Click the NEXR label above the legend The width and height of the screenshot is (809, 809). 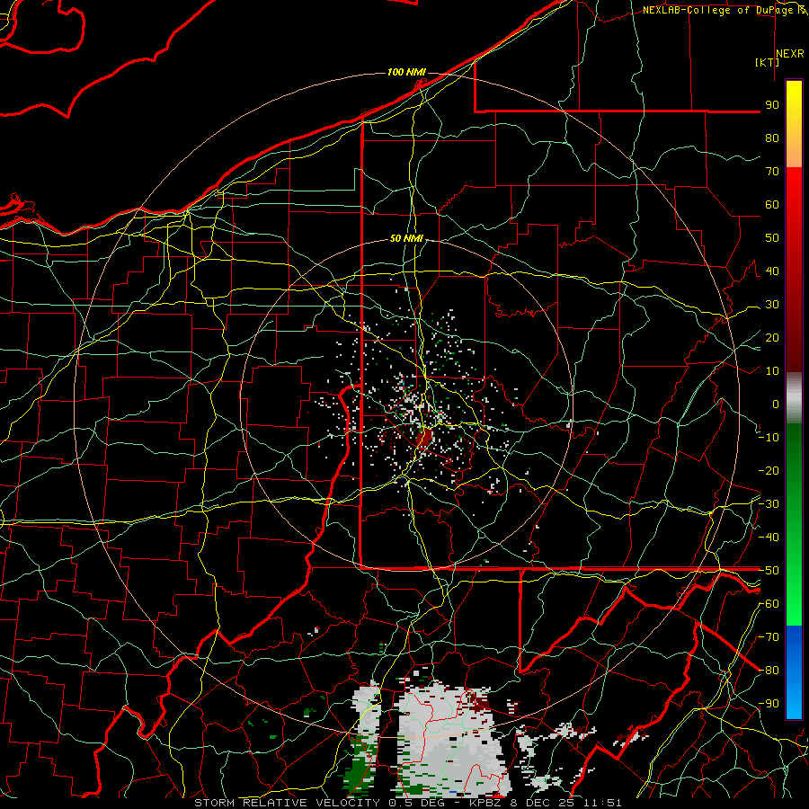[790, 54]
